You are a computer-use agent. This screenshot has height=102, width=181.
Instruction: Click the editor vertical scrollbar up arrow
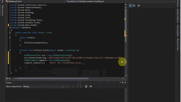click(x=126, y=7)
